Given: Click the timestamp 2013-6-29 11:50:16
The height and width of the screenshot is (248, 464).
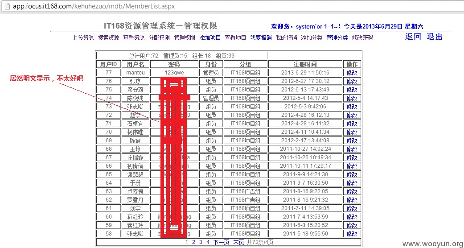Looking at the screenshot, I should pyautogui.click(x=305, y=73).
